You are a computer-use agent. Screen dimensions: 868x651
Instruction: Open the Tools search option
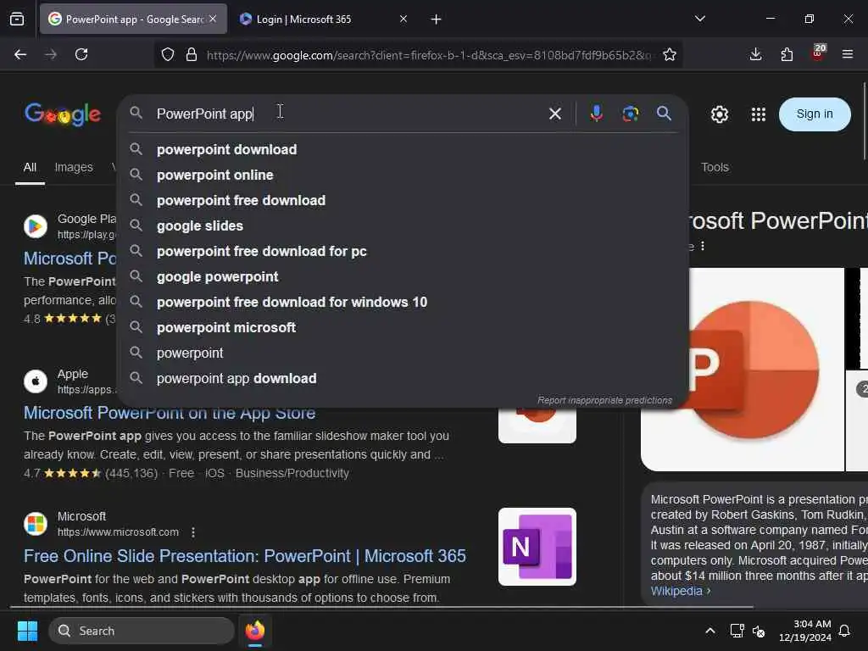pyautogui.click(x=715, y=167)
